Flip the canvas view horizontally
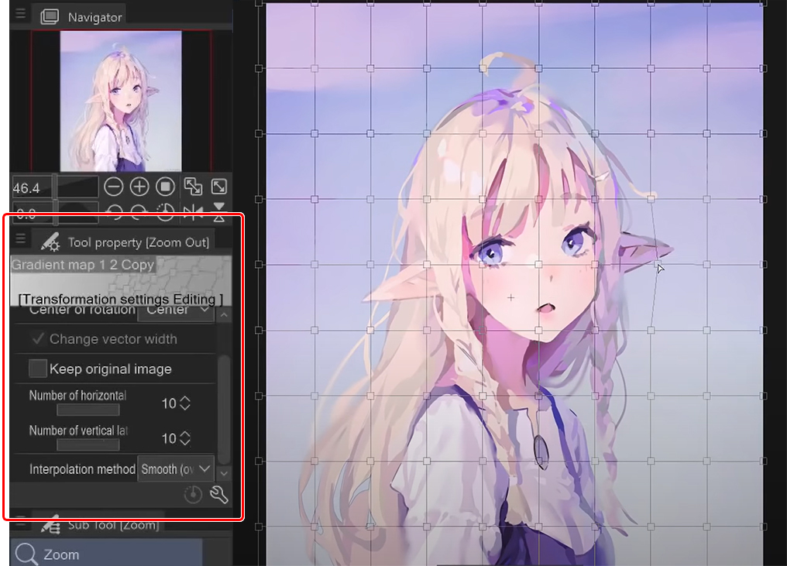The image size is (787, 566). tap(193, 211)
